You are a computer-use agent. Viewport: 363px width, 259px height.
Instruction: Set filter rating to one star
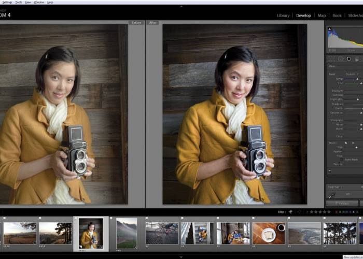tap(311, 212)
